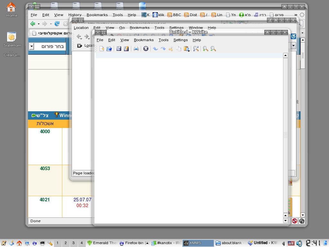Click KWrite's Save floppy icon
329x247 pixels.
[x=119, y=49]
